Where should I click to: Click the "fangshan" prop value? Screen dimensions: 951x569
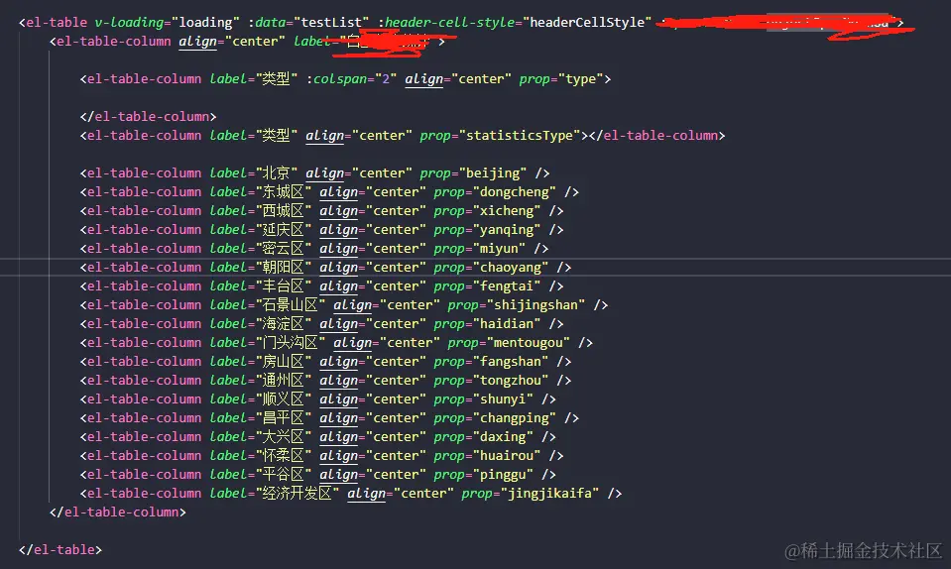click(x=511, y=361)
